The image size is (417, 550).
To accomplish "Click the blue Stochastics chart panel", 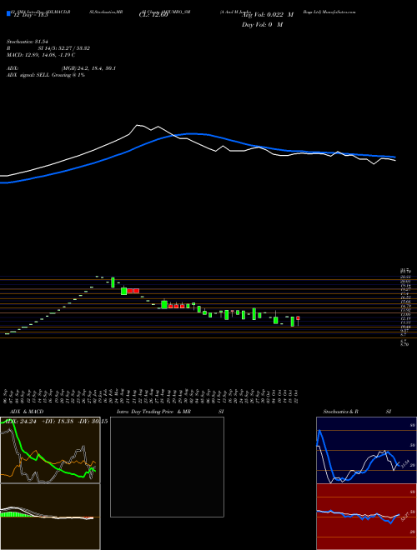I will coord(366,450).
